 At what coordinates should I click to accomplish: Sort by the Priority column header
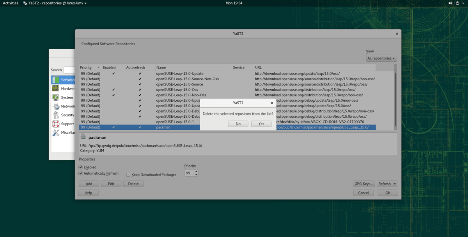(x=90, y=67)
